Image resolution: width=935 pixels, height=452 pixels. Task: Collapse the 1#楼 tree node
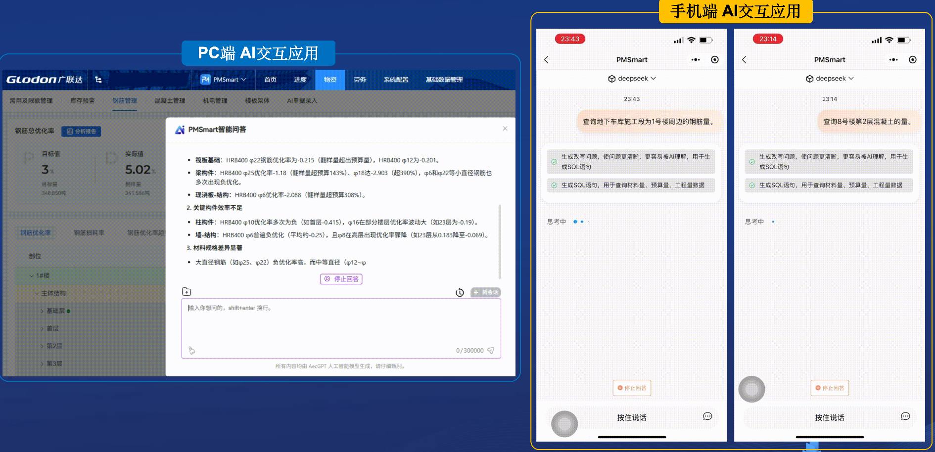pyautogui.click(x=32, y=275)
